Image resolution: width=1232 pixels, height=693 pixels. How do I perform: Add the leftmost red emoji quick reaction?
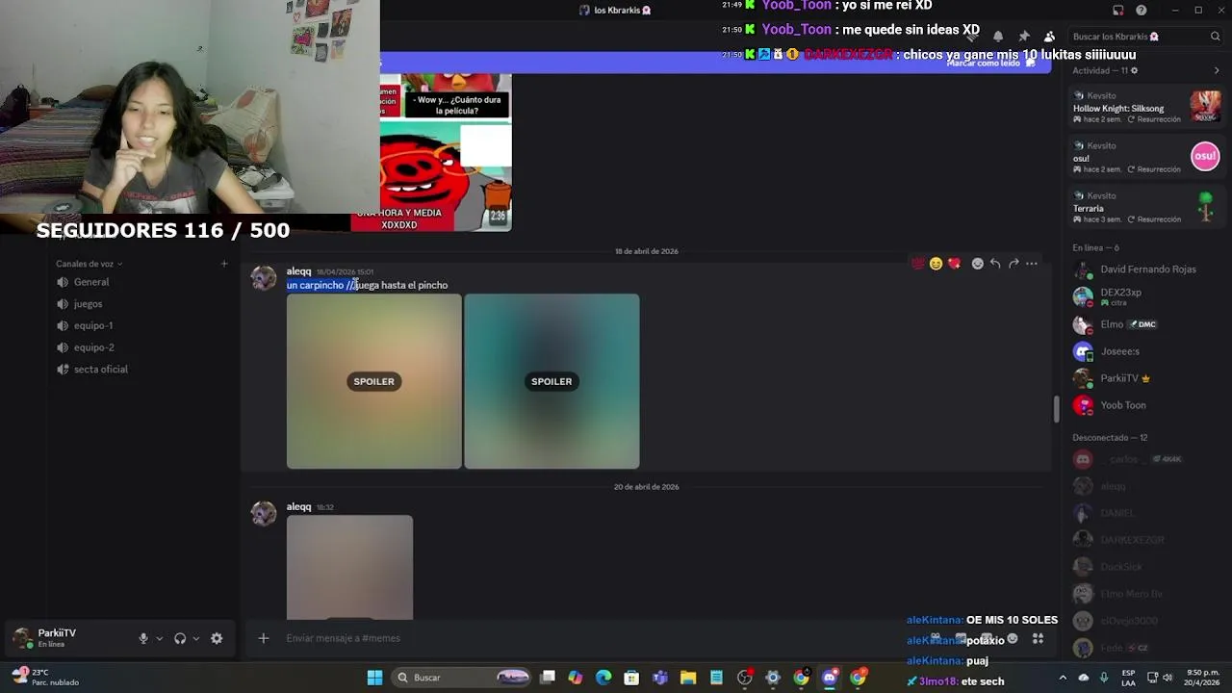point(917,264)
